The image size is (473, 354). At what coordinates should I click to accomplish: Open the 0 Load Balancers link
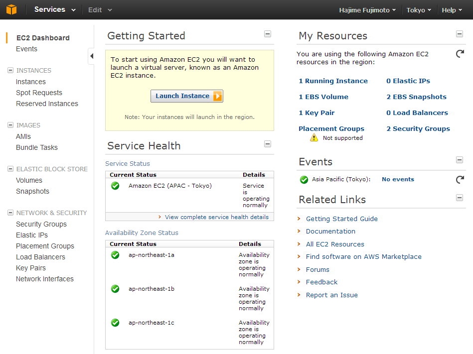pyautogui.click(x=417, y=113)
